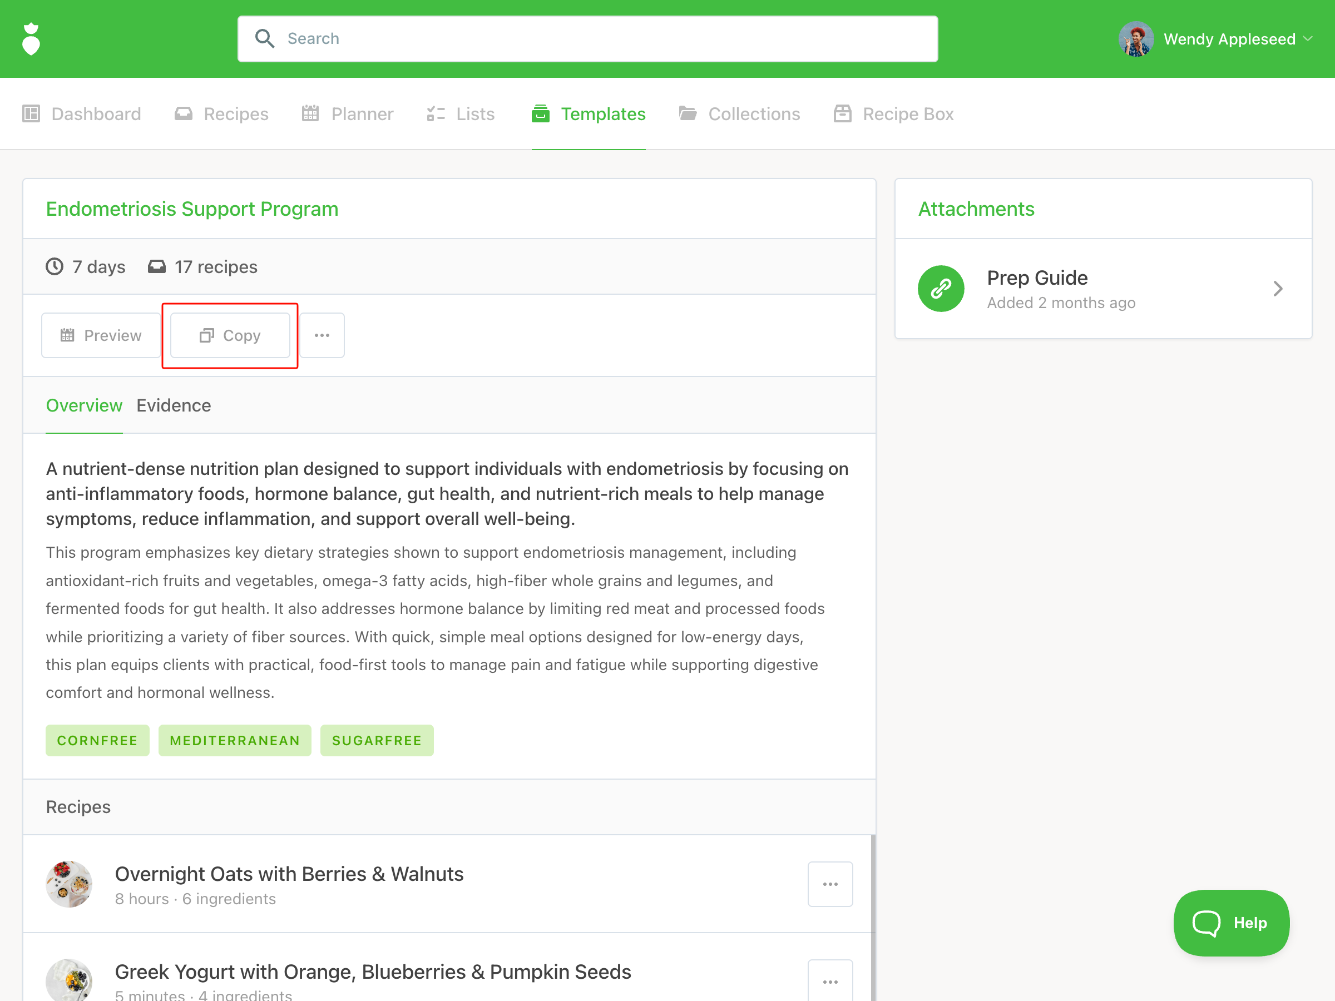Viewport: 1335px width, 1001px height.
Task: Open template more-options ellipsis button
Action: pyautogui.click(x=322, y=335)
